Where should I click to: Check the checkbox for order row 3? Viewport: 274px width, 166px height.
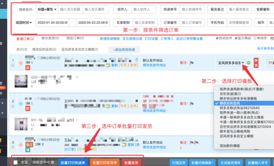point(13,147)
